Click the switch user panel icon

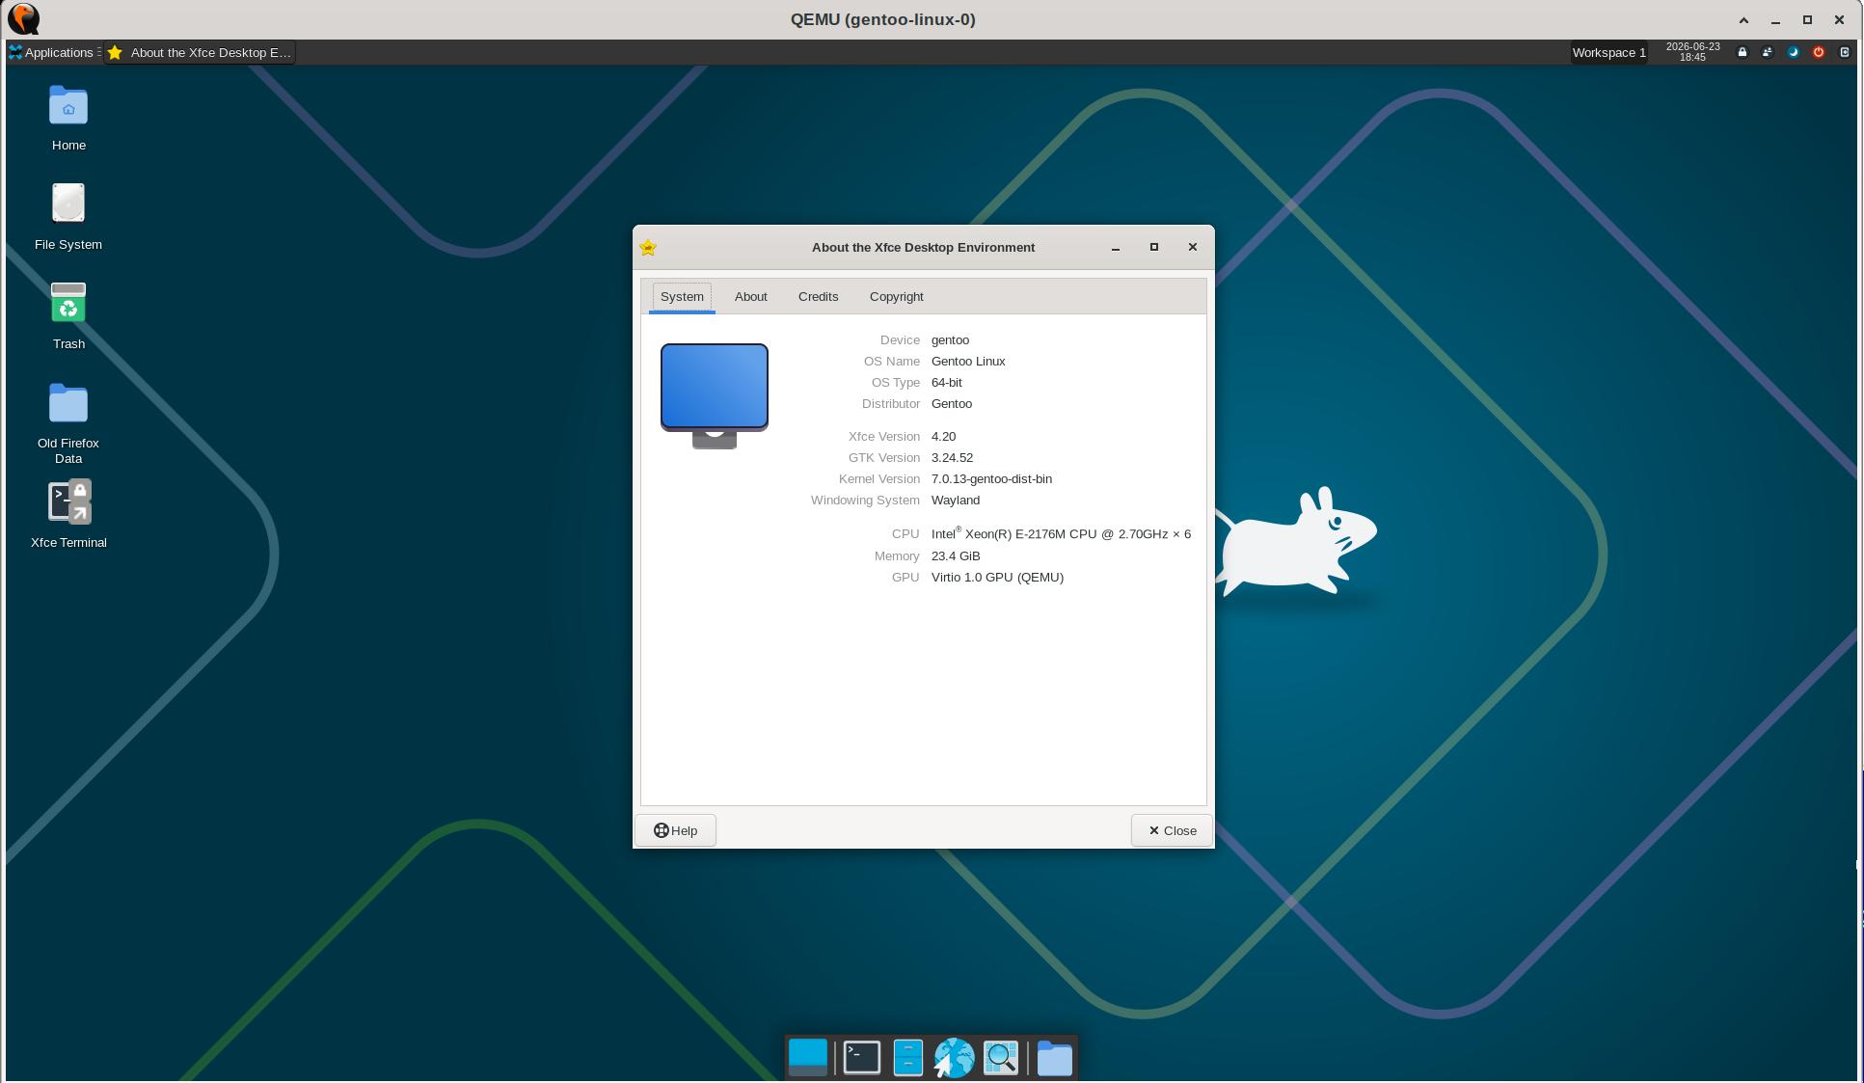[x=1768, y=52]
